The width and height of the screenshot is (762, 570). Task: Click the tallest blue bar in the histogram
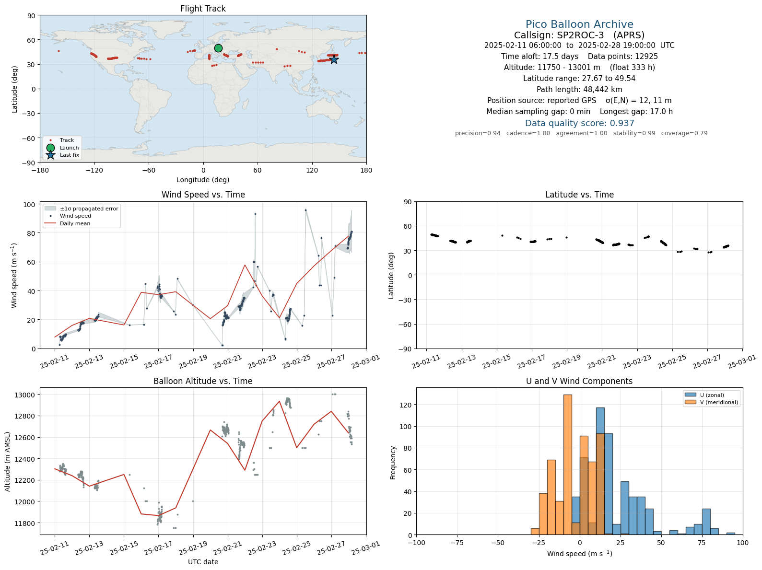pos(600,471)
